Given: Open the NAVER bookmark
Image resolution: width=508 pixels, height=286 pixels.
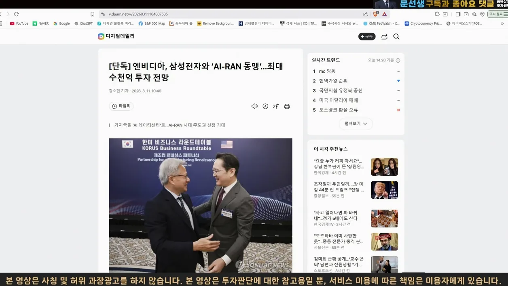Looking at the screenshot, I should (41, 23).
